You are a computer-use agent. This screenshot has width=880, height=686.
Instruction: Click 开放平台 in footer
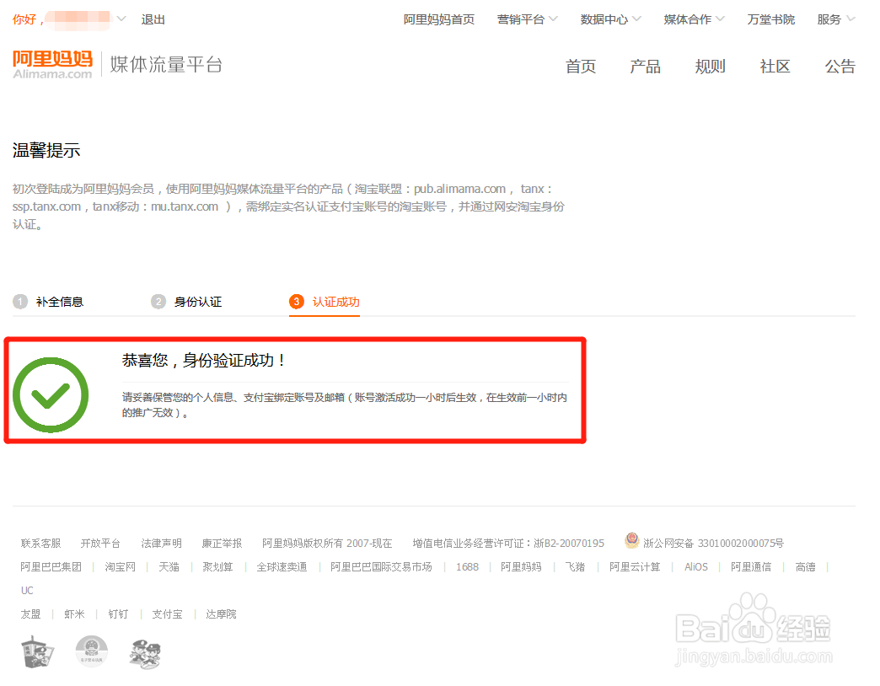(100, 543)
